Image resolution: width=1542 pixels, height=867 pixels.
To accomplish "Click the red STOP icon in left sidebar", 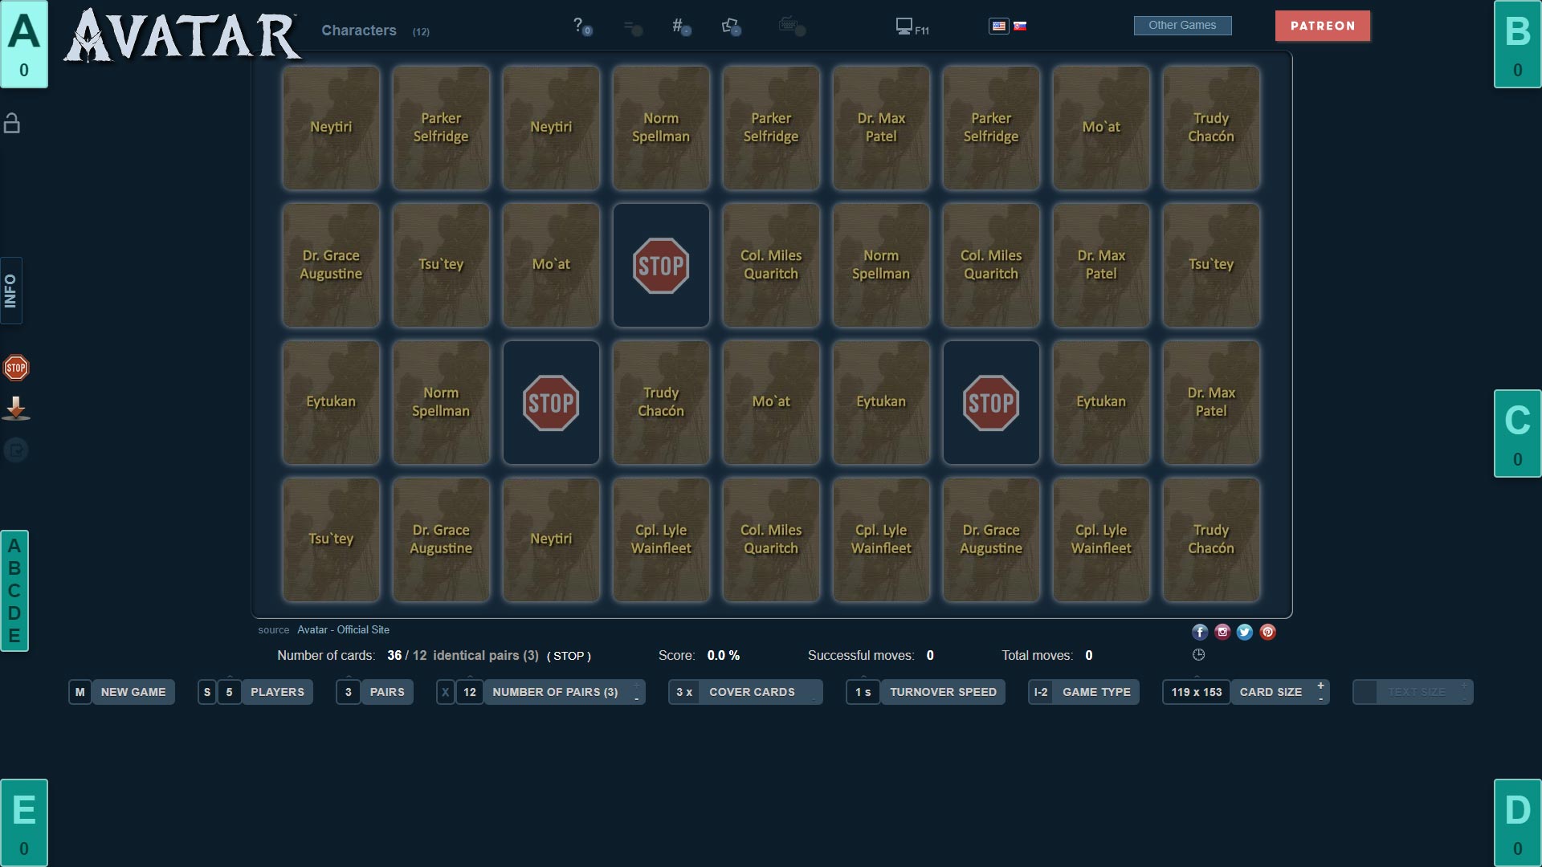I will 16,368.
